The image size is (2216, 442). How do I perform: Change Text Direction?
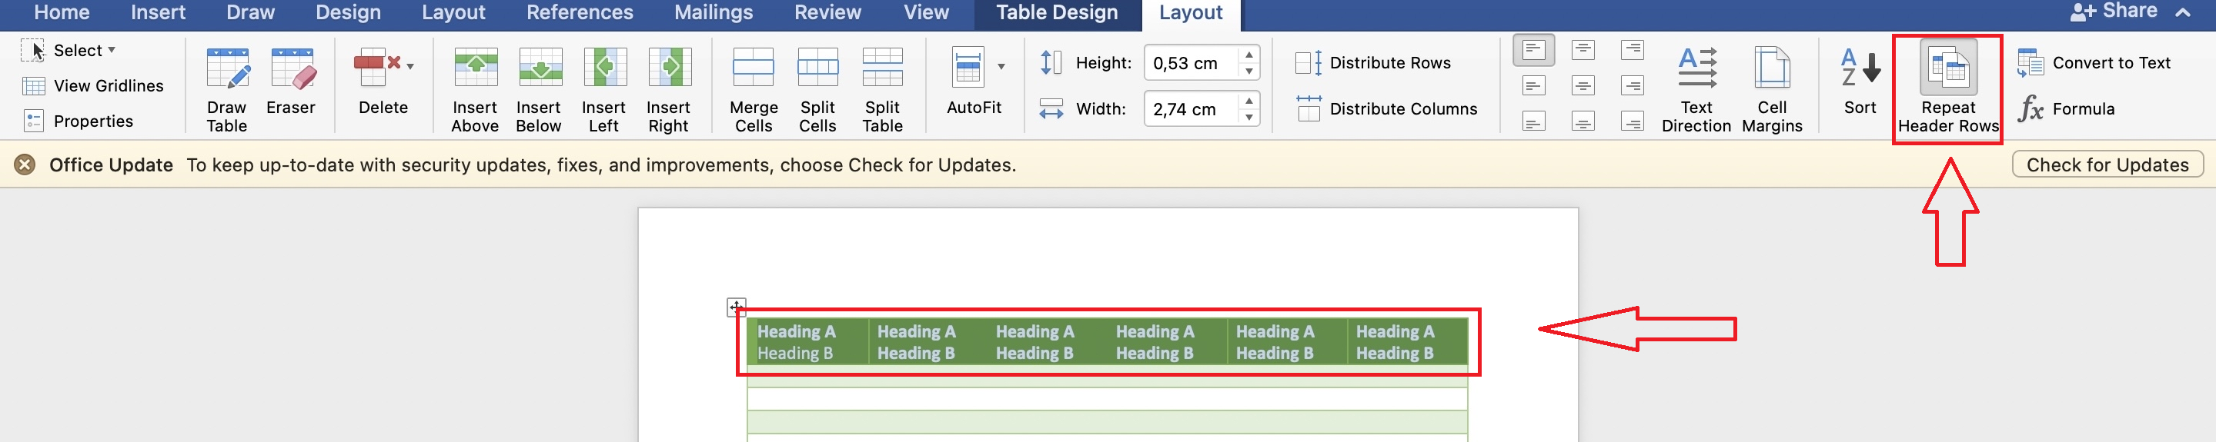click(x=1696, y=89)
